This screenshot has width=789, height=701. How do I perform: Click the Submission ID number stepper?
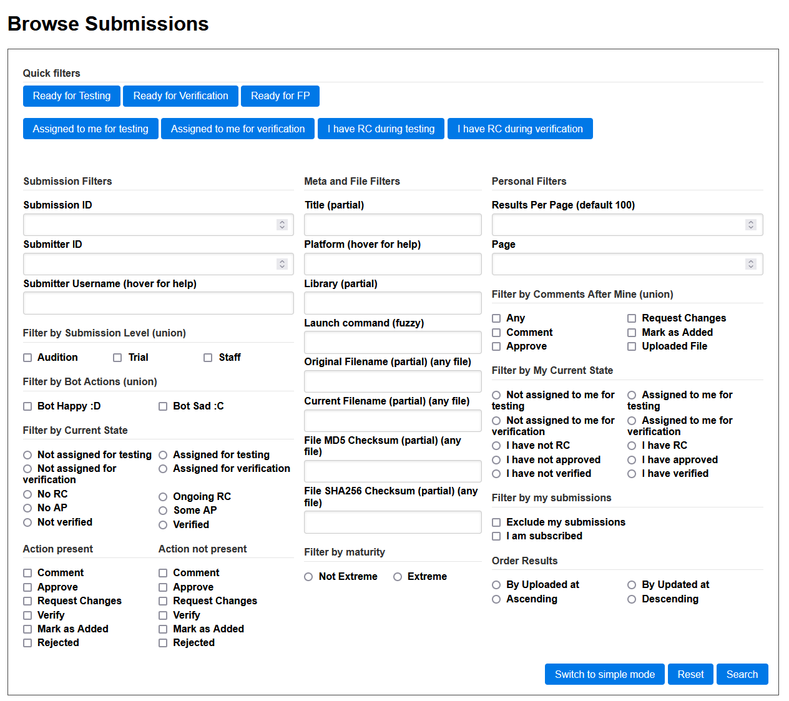pyautogui.click(x=282, y=225)
